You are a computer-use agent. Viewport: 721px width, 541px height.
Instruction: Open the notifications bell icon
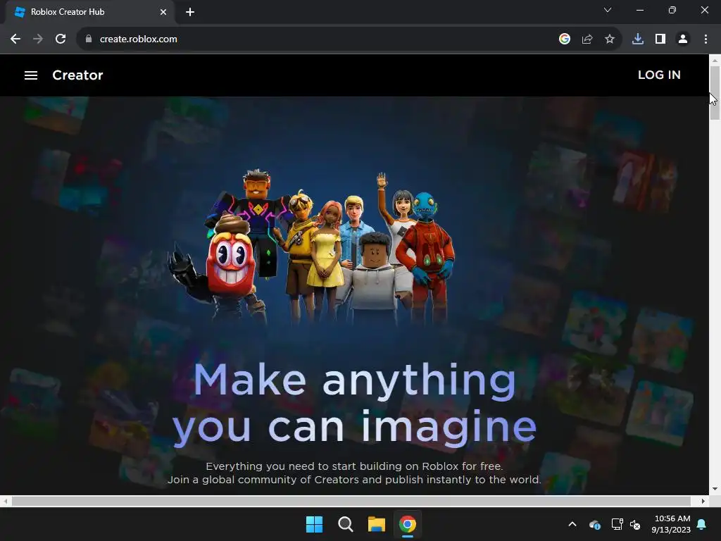pyautogui.click(x=702, y=524)
